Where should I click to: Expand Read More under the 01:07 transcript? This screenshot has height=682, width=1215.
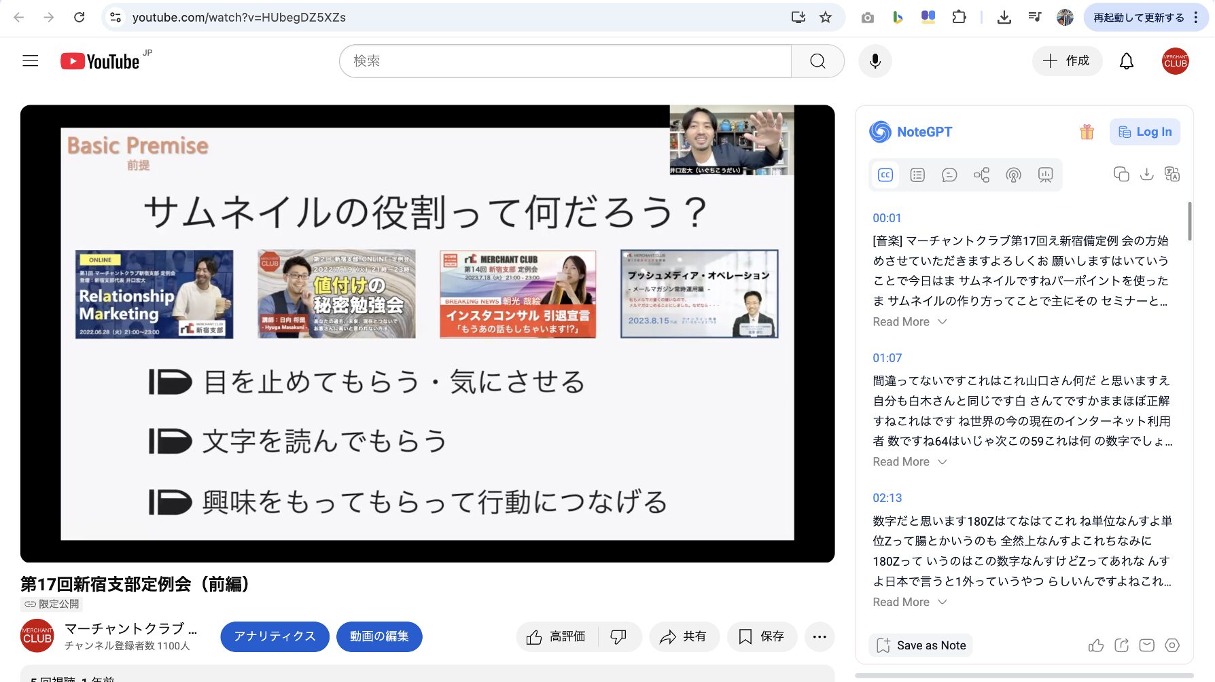pos(909,462)
